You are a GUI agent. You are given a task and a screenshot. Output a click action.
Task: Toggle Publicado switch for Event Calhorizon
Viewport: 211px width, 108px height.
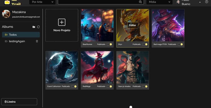(74, 86)
